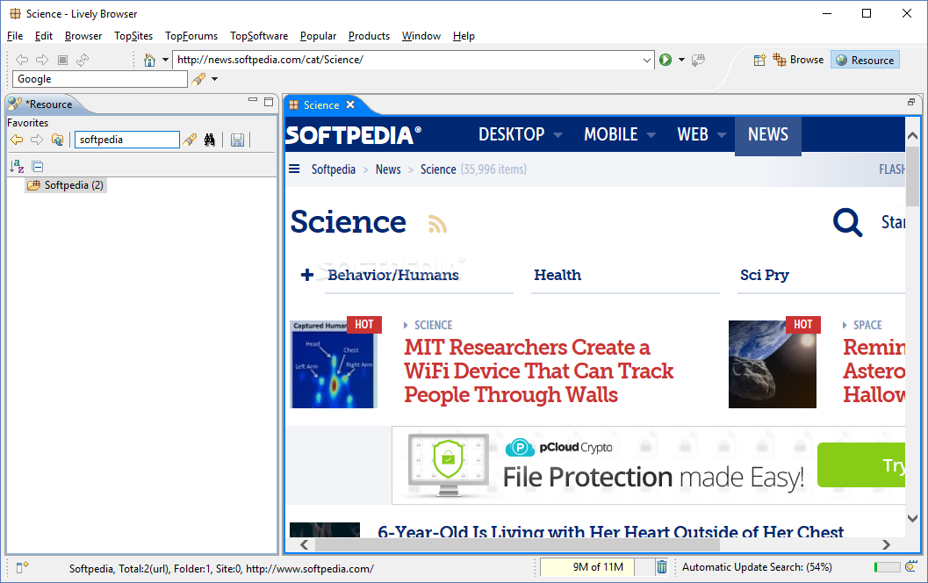The width and height of the screenshot is (928, 583).
Task: Expand the home button dropdown arrow
Action: click(165, 60)
